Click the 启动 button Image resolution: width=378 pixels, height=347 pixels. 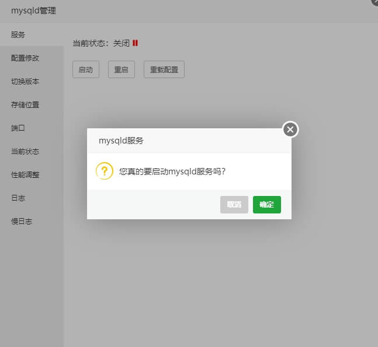pyautogui.click(x=86, y=69)
